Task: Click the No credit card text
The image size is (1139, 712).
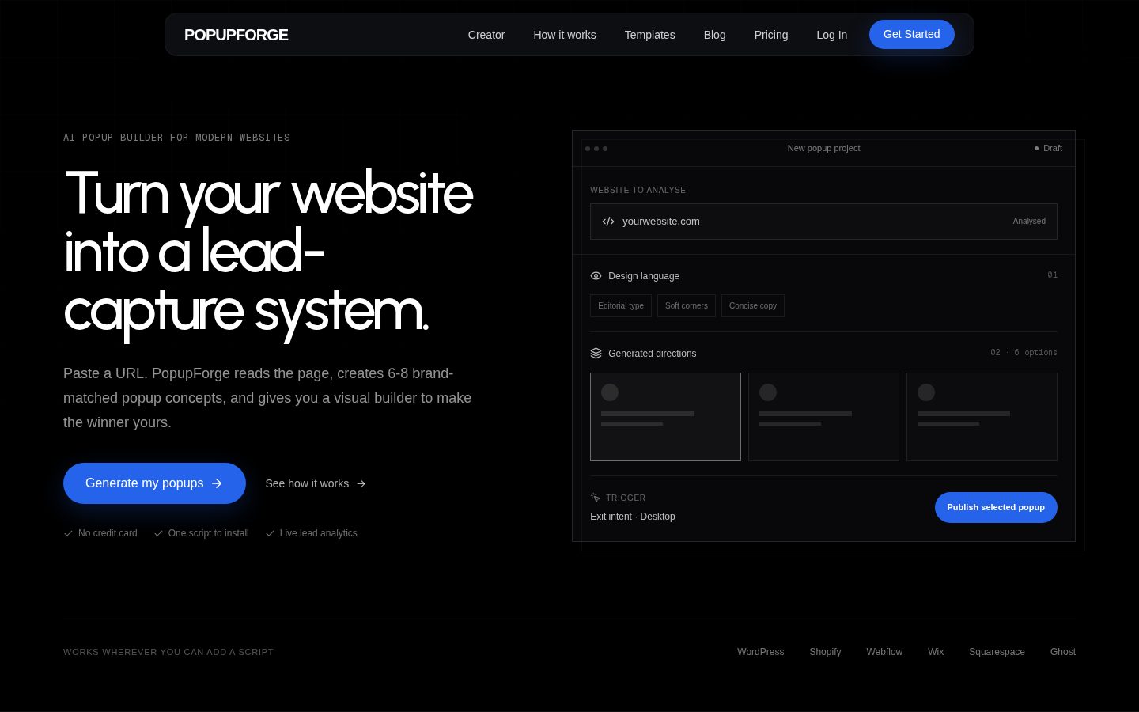Action: (x=108, y=533)
